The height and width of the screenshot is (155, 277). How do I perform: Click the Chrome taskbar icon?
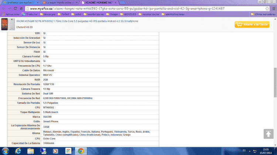click(81, 151)
